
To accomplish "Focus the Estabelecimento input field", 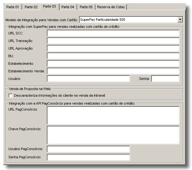I will pos(113,64).
